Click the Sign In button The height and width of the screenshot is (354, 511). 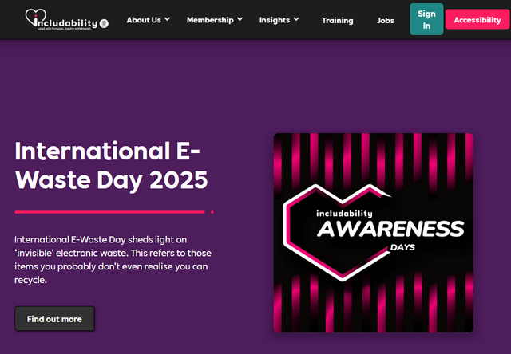(x=426, y=19)
